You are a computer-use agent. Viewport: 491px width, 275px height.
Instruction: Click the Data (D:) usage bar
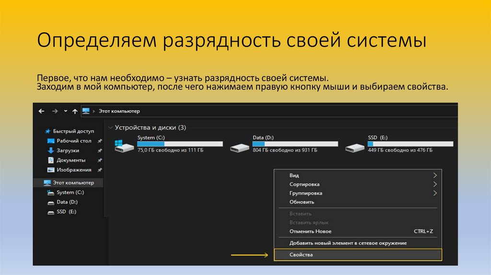point(295,144)
